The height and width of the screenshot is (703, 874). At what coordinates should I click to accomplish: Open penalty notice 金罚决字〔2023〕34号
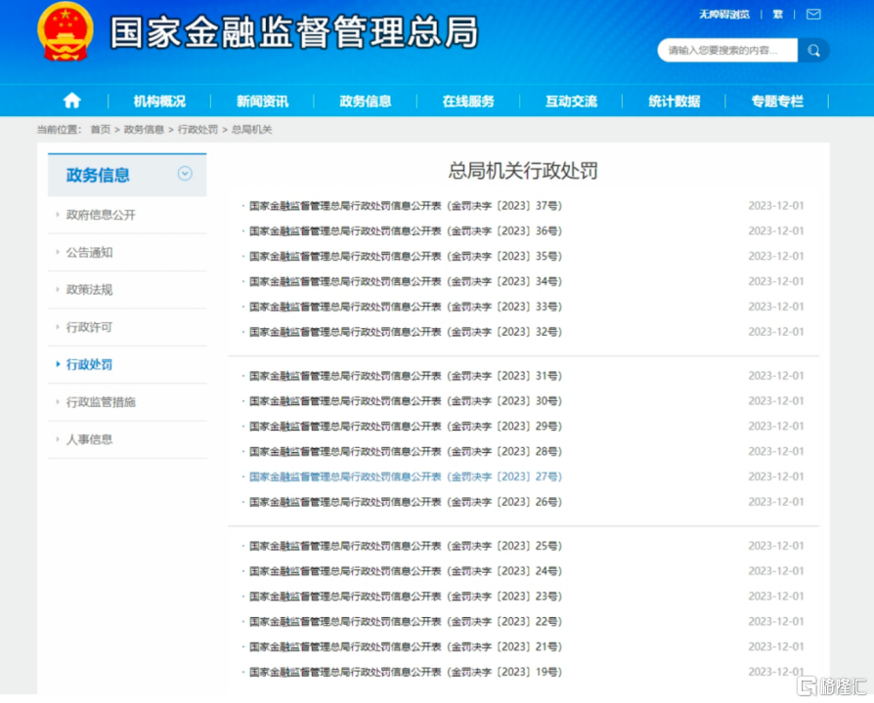pos(406,281)
